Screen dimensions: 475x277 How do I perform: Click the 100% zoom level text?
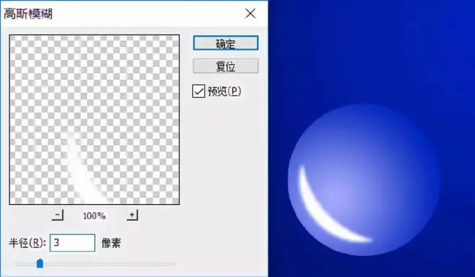click(94, 216)
